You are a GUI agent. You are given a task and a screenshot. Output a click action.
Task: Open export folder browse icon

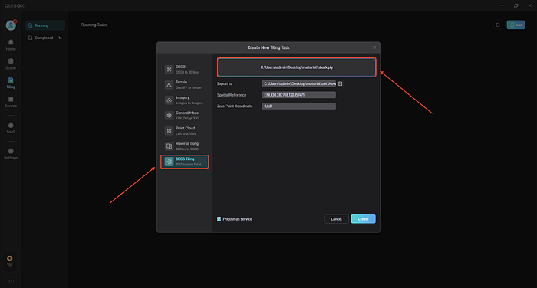341,83
